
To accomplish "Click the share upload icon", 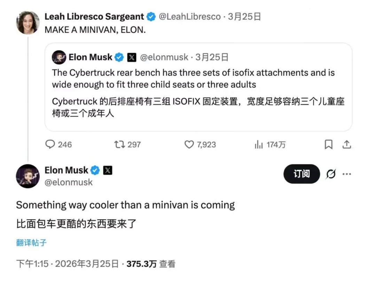I will (346, 144).
